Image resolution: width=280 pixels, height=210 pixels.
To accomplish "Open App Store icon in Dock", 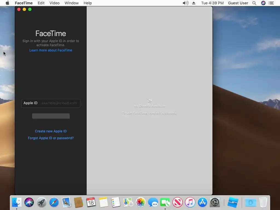I will (203, 202).
